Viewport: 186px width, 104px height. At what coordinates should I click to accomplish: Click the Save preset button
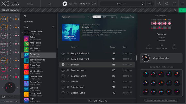click(x=150, y=4)
